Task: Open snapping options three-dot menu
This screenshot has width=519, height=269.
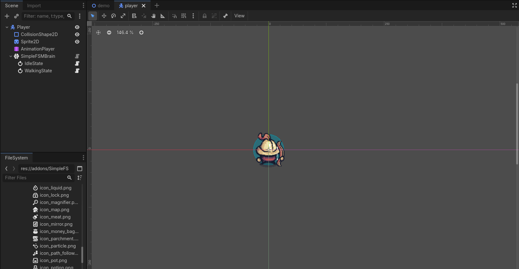Action: coord(193,16)
